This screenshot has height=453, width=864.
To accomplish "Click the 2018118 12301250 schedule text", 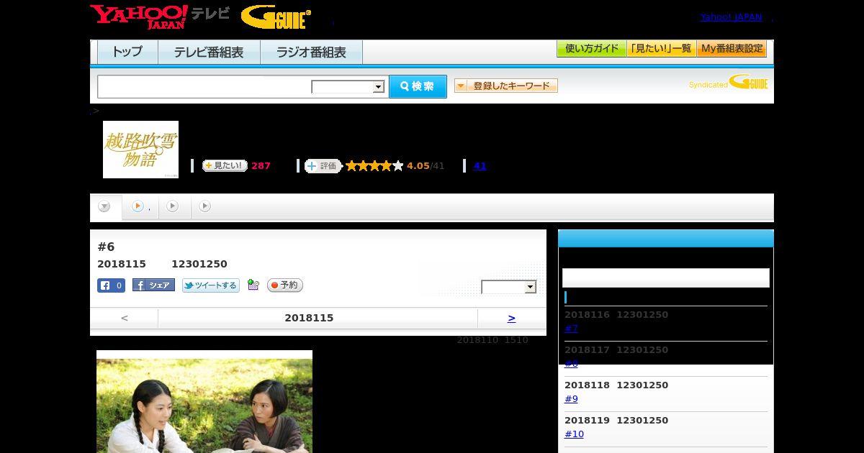I will click(x=616, y=385).
